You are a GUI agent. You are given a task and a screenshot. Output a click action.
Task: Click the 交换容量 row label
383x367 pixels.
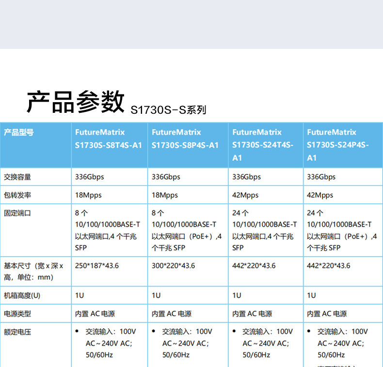coord(17,177)
